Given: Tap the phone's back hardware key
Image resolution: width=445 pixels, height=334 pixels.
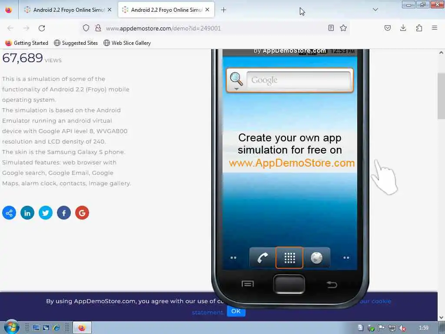Looking at the screenshot, I should pyautogui.click(x=332, y=284).
